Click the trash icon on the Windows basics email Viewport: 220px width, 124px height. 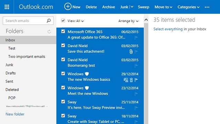tap(131, 80)
